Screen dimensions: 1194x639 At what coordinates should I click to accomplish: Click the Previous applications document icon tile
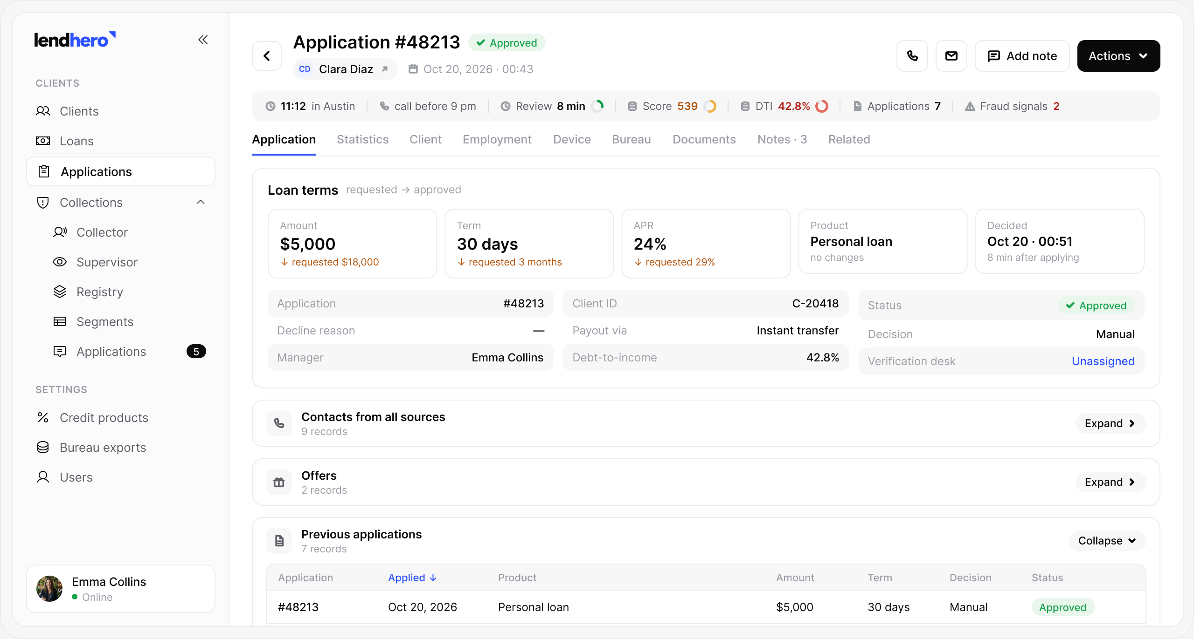(279, 541)
